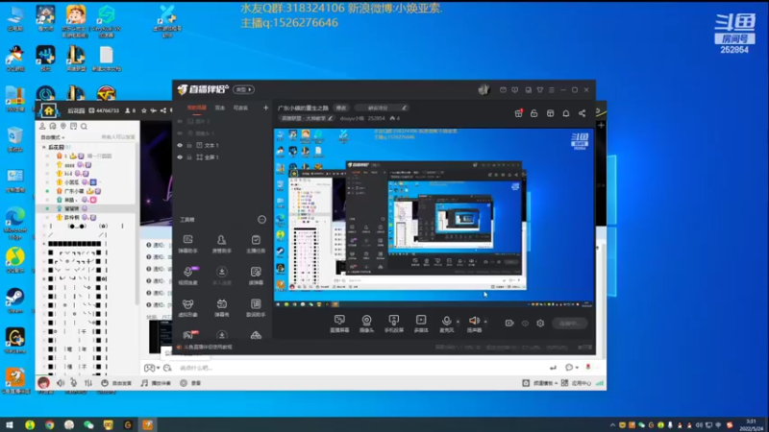Open the gamepad dropdown in the YY chat bar

152,368
